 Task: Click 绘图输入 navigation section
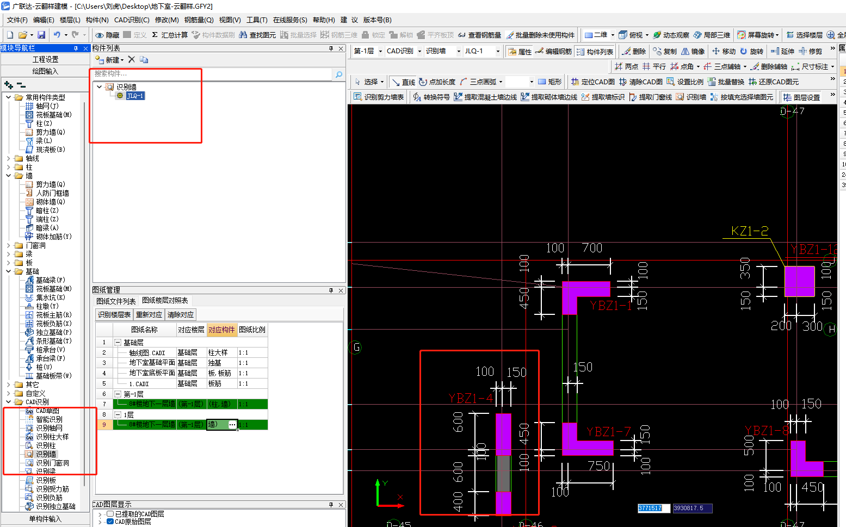45,71
